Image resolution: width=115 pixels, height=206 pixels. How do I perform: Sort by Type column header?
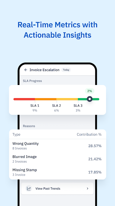(x=16, y=134)
